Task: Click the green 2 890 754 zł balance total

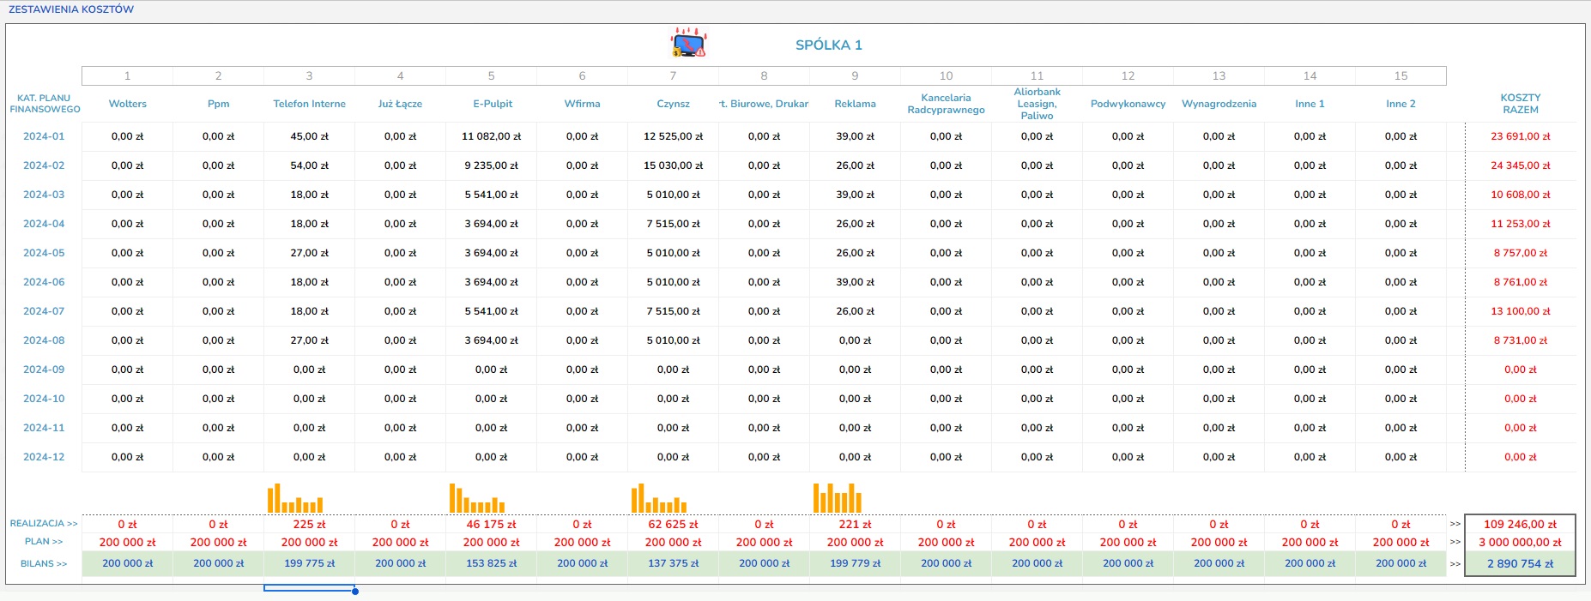Action: coord(1520,564)
